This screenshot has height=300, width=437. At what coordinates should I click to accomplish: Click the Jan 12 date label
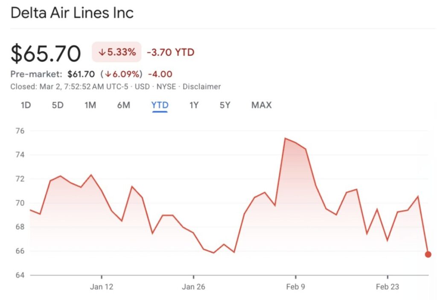click(102, 287)
